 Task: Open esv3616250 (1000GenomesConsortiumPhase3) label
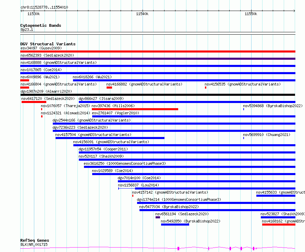(x=125, y=163)
